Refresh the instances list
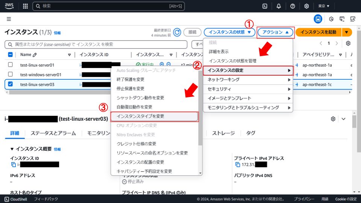The image size is (361, 203). click(177, 32)
